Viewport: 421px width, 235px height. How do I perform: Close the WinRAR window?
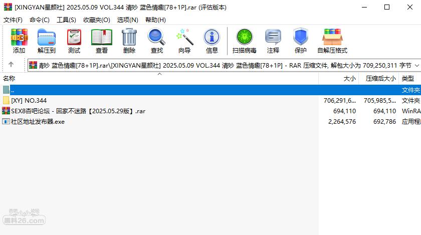pos(410,7)
